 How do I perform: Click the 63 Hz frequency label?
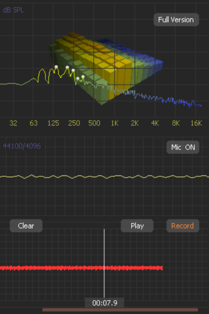tap(33, 123)
